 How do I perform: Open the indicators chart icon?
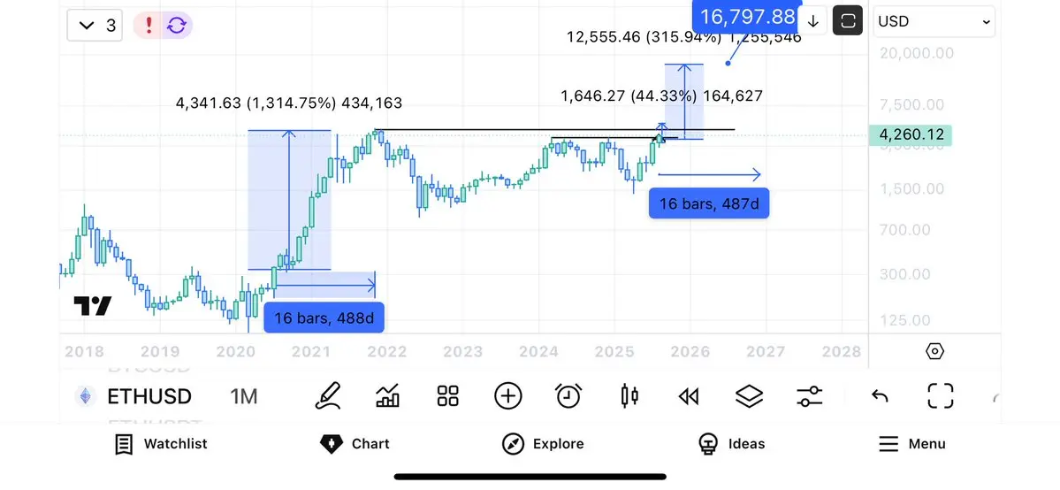pos(387,396)
